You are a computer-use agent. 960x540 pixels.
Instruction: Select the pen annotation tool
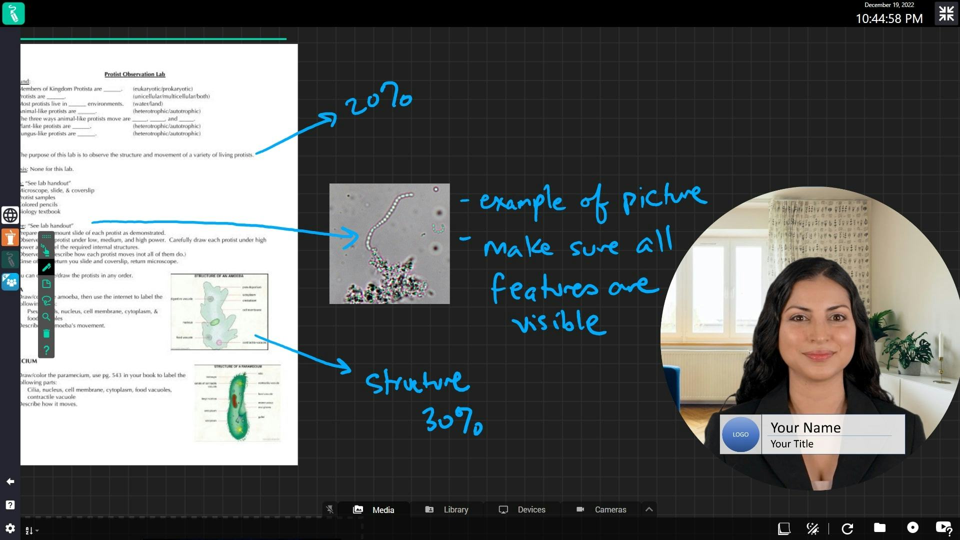pos(46,267)
